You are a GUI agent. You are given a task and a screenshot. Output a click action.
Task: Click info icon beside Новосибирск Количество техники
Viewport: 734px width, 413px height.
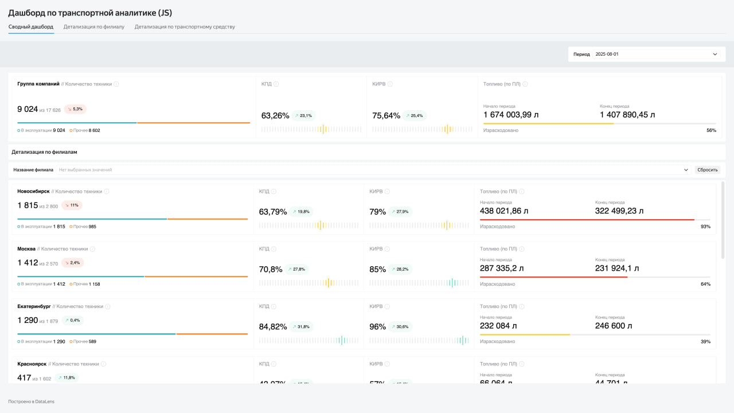[x=107, y=192]
